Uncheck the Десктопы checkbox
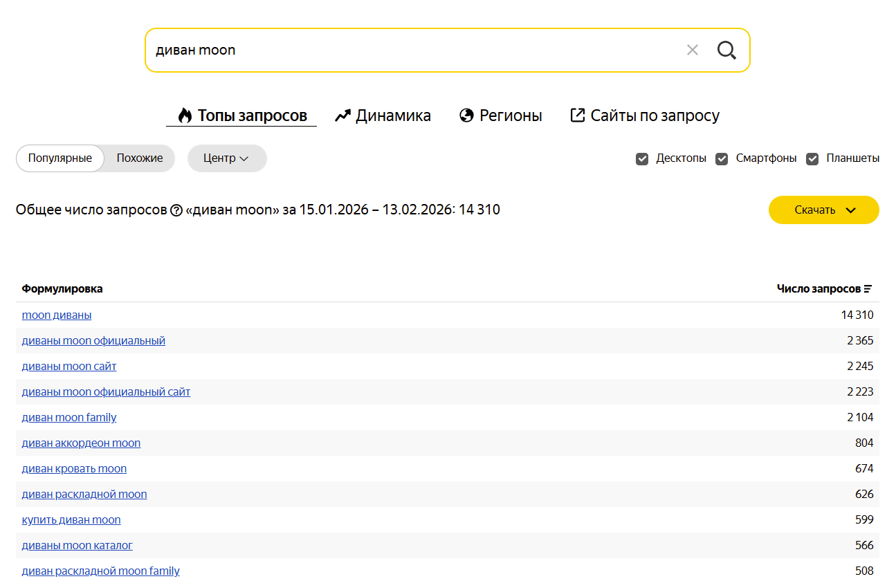Screen dimensions: 896x581 (642, 159)
